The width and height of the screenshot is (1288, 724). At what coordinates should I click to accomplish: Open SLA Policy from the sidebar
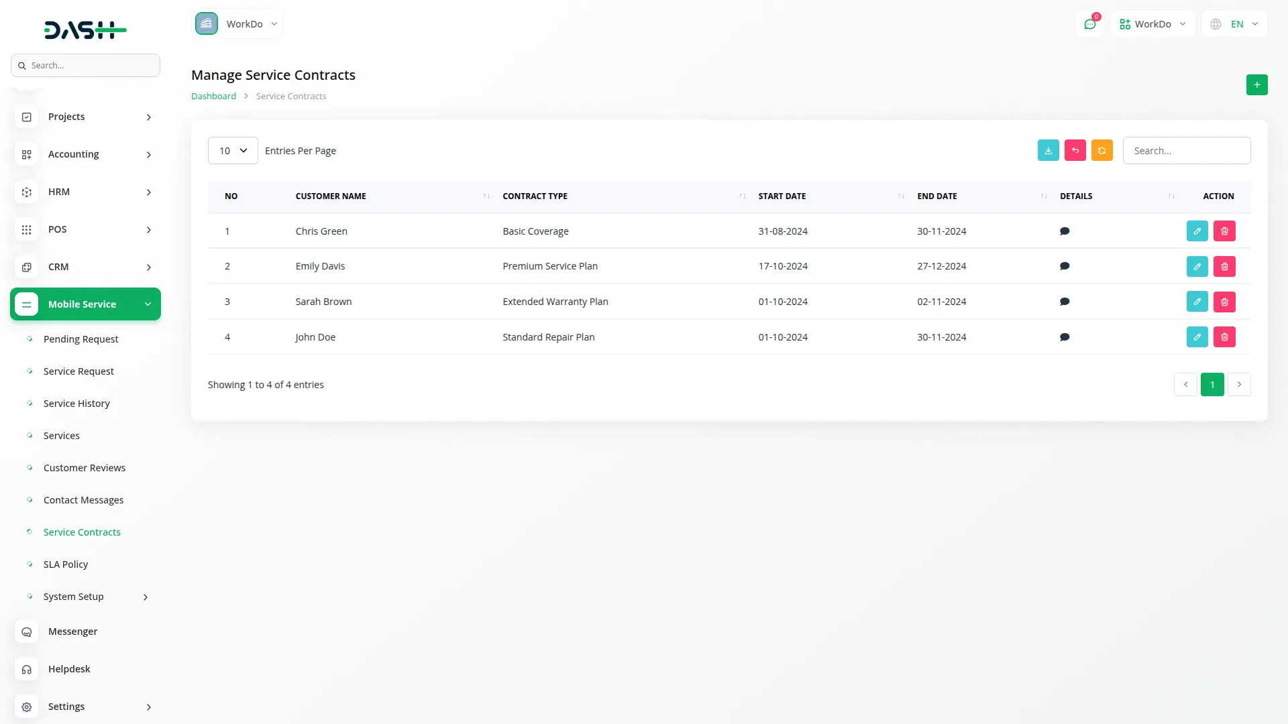click(x=65, y=564)
